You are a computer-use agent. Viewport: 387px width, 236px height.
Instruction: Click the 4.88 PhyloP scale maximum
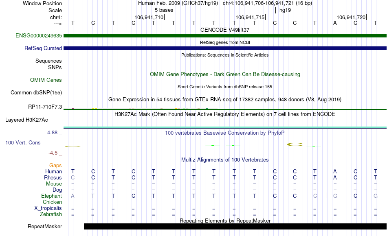tap(52, 133)
